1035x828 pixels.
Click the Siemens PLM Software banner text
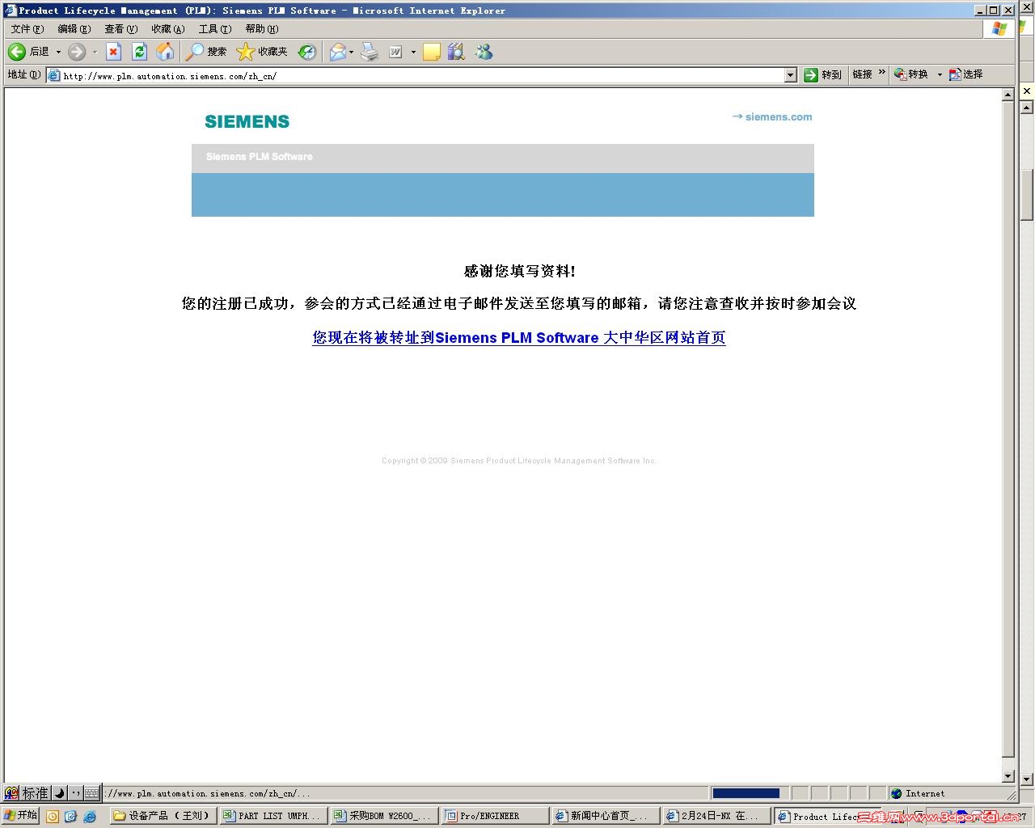click(x=259, y=157)
